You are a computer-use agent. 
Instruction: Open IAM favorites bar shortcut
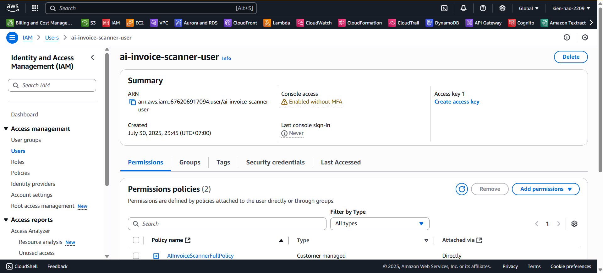(x=111, y=23)
